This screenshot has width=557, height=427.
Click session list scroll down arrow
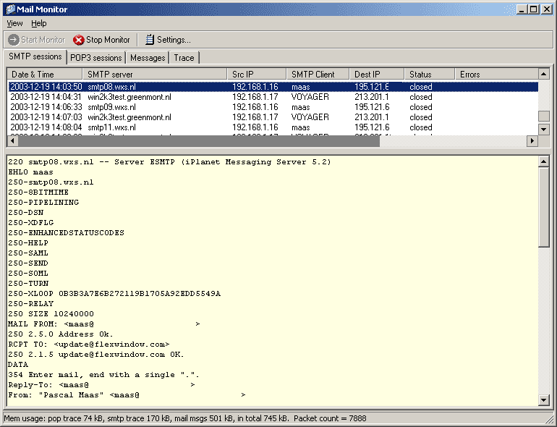(543, 129)
